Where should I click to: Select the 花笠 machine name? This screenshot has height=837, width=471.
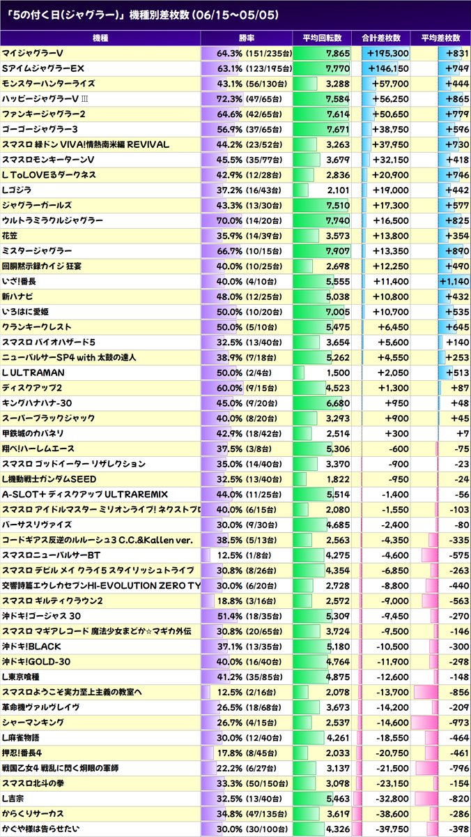coord(10,236)
